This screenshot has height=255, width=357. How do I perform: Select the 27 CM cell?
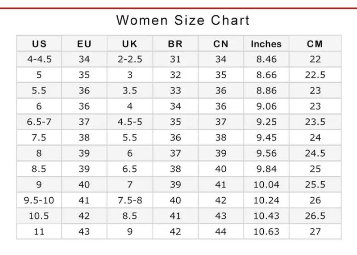click(x=315, y=231)
